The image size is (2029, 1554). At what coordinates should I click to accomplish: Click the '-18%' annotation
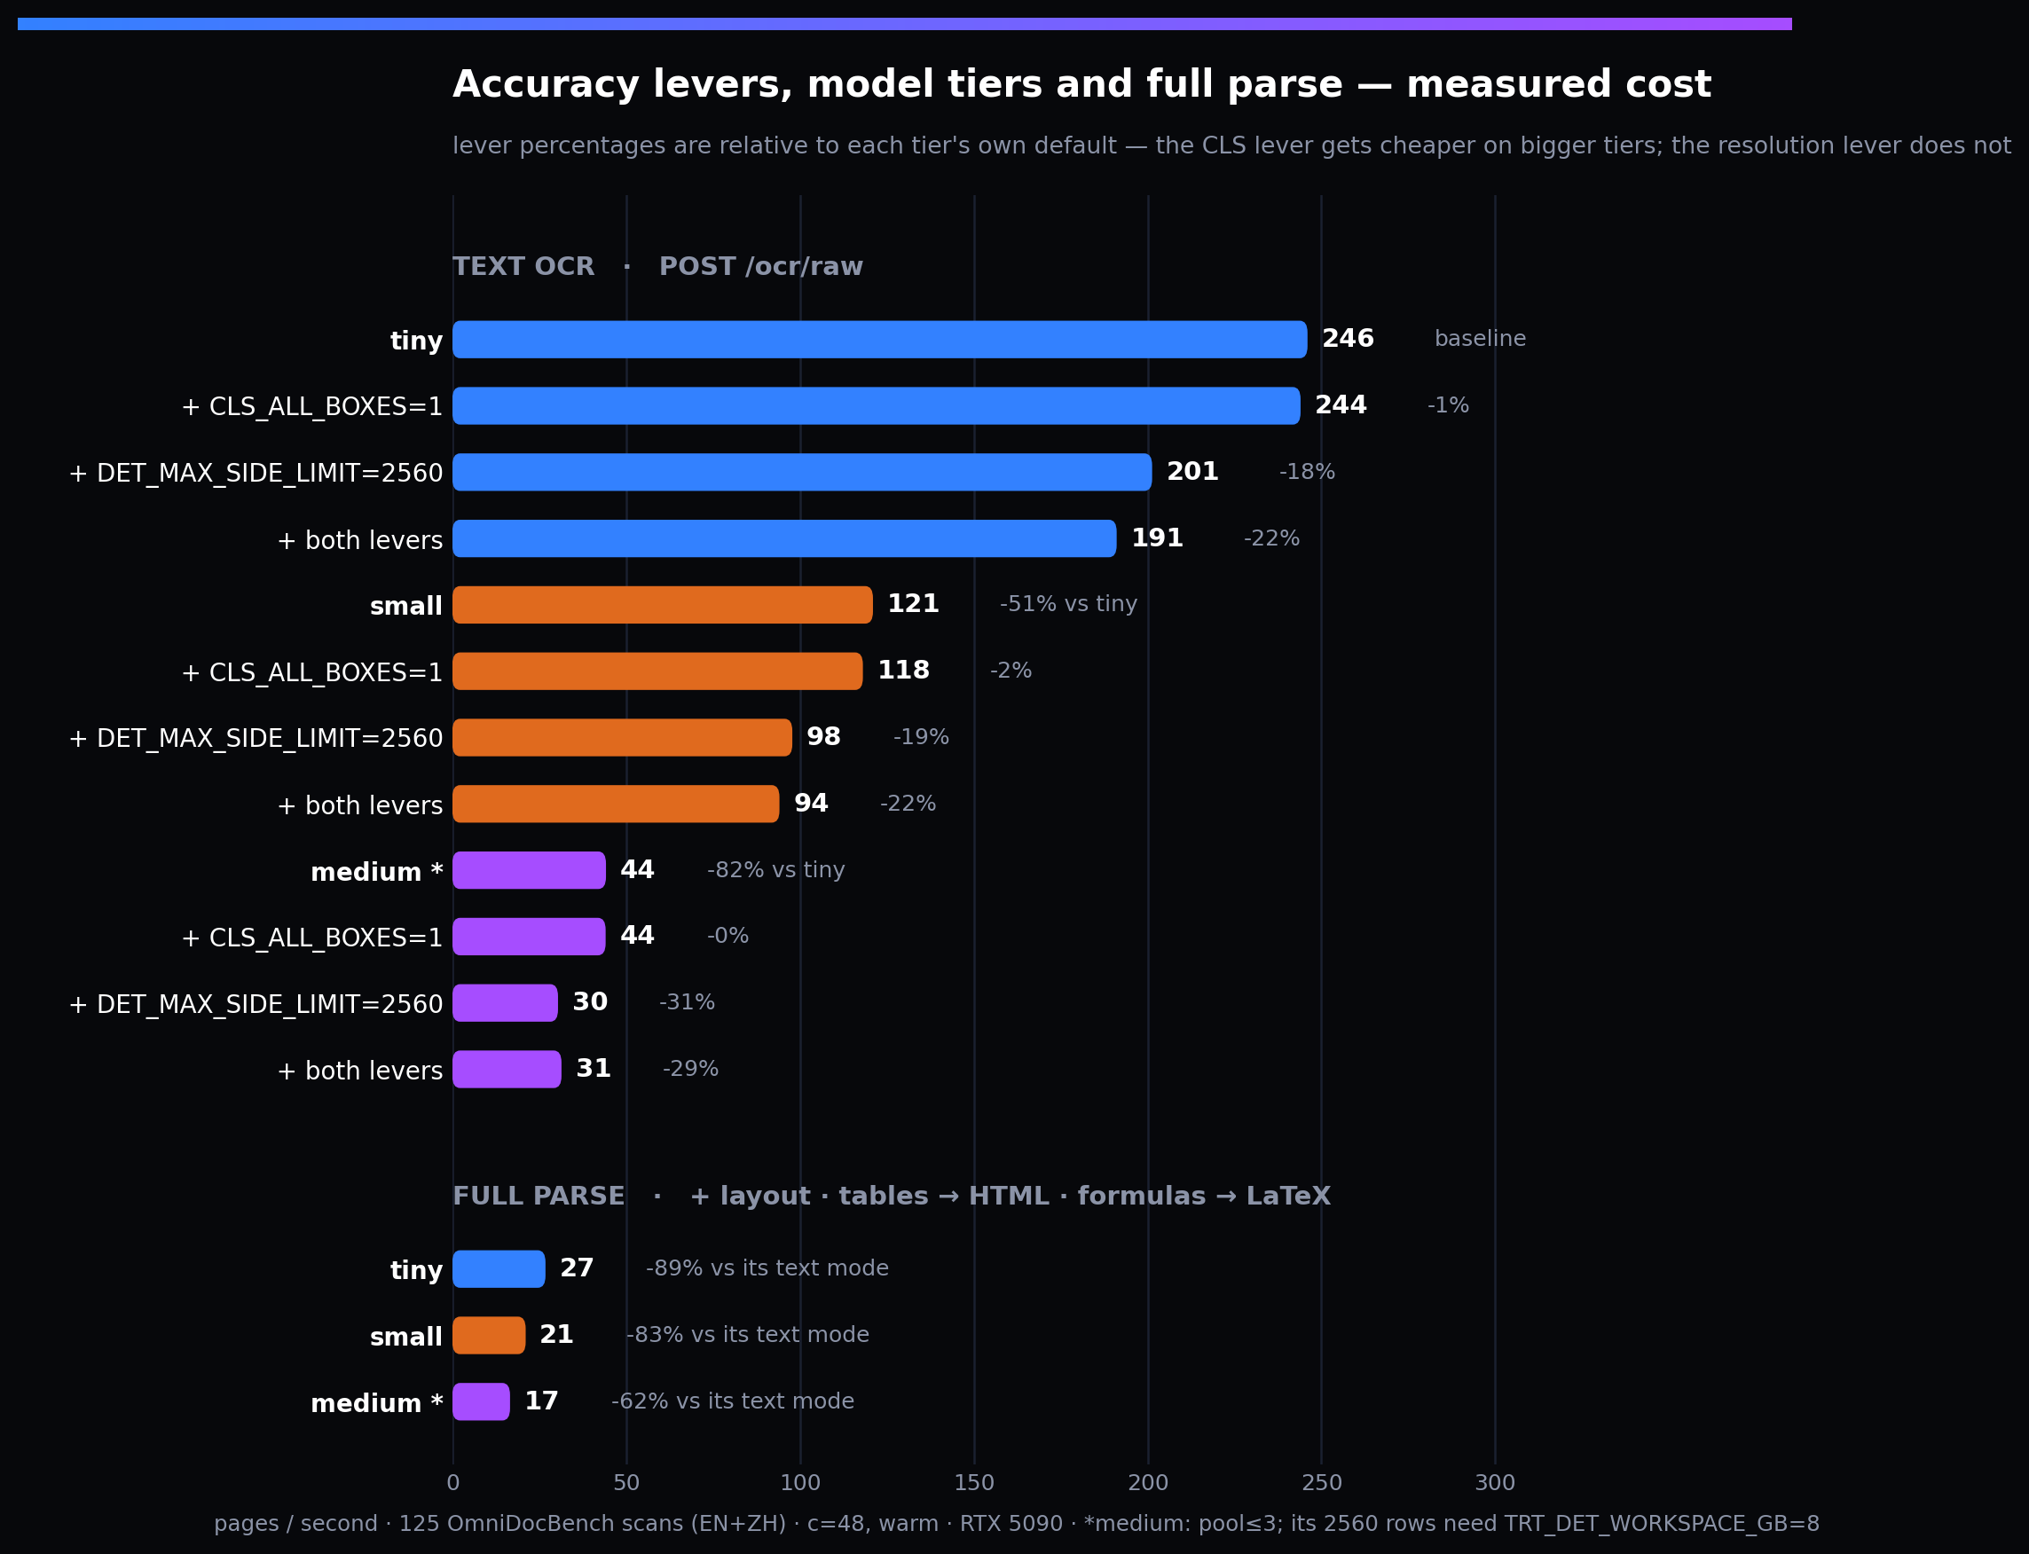(x=1308, y=473)
